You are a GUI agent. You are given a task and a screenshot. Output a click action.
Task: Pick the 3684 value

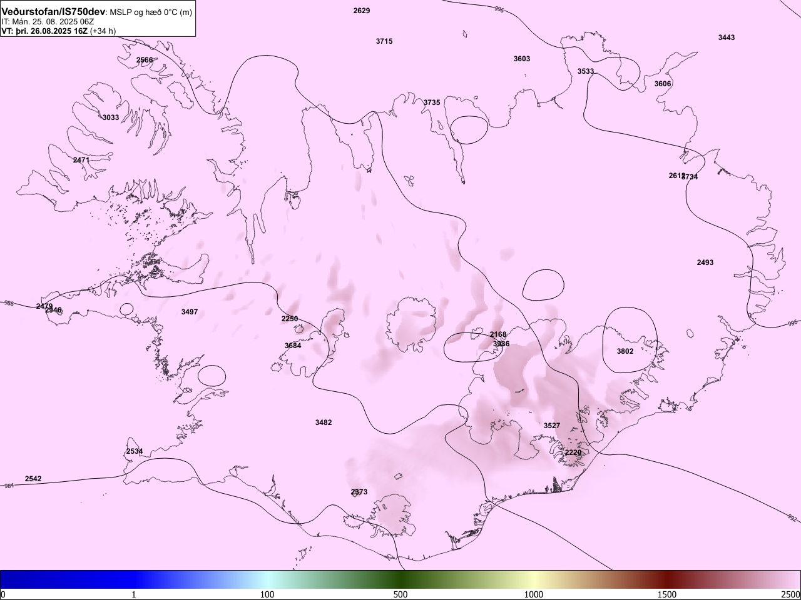[x=293, y=346]
